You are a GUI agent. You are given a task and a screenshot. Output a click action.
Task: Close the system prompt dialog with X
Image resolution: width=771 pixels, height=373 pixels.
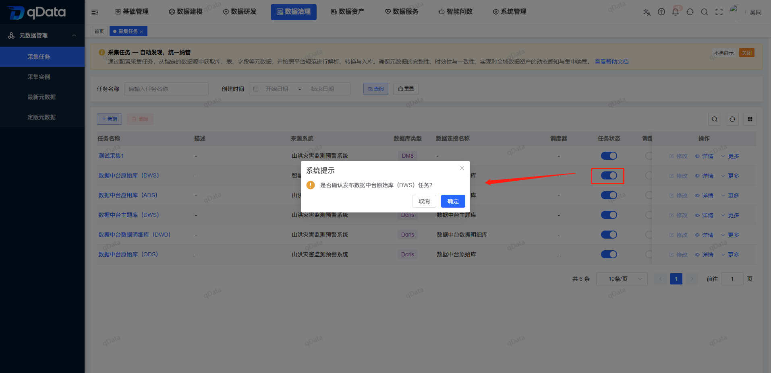coord(462,168)
